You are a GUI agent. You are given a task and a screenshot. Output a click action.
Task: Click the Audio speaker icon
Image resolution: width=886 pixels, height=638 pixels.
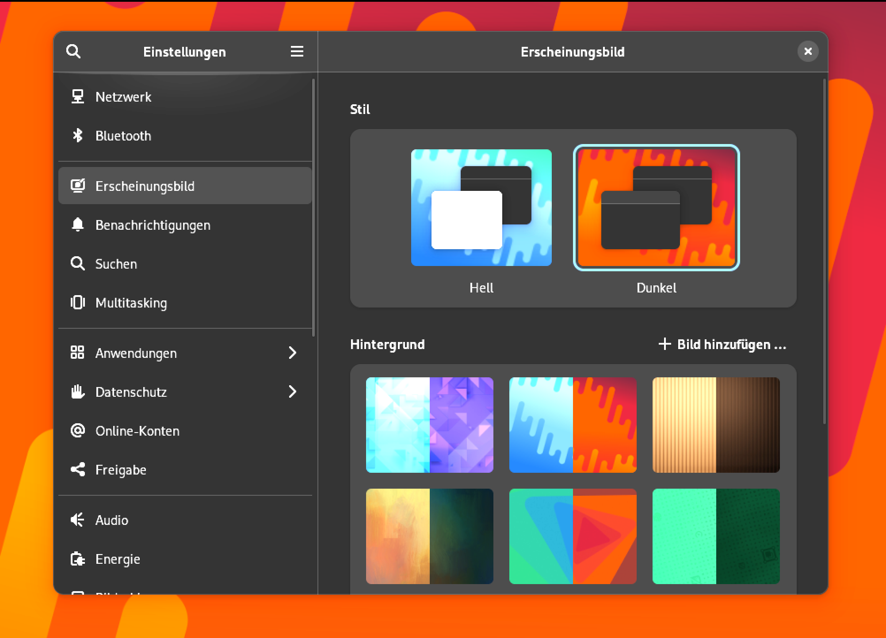click(78, 520)
